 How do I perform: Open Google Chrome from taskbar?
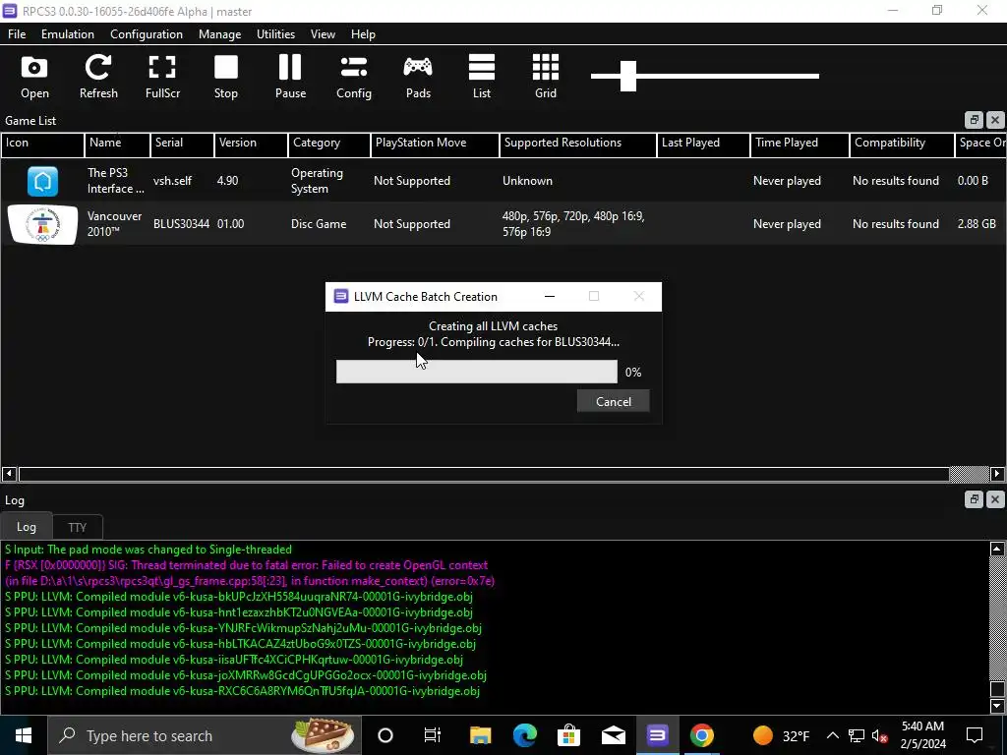pyautogui.click(x=701, y=735)
